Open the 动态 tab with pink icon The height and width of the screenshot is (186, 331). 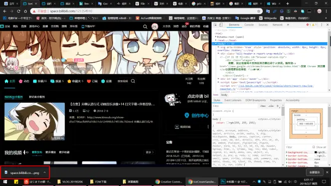(24, 81)
